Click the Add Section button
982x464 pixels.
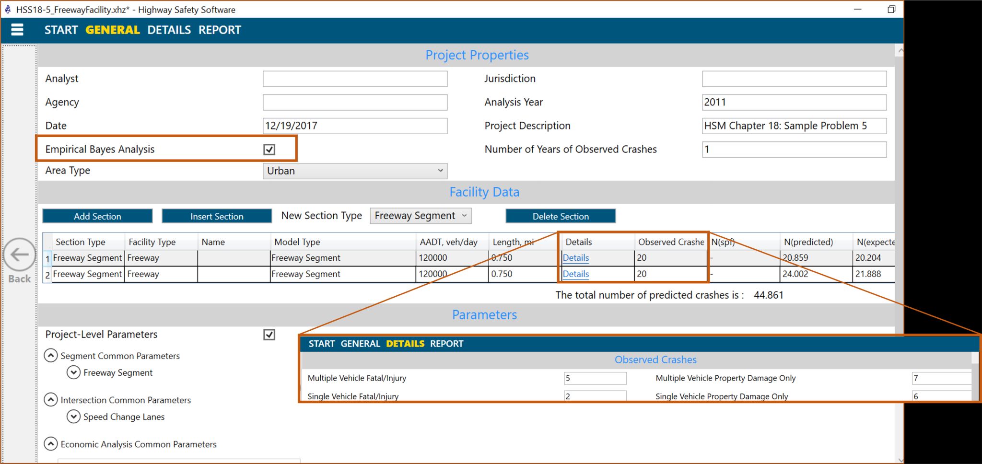[97, 216]
